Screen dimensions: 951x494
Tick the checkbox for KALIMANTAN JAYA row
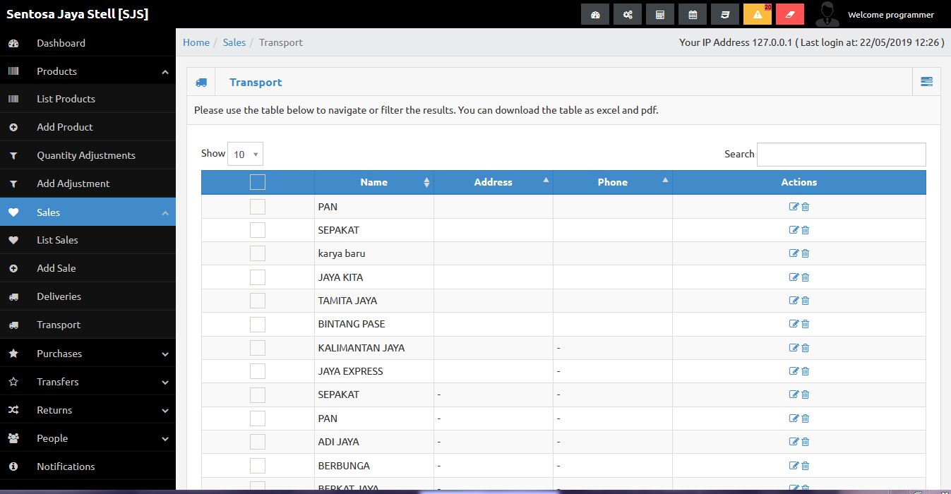point(258,348)
